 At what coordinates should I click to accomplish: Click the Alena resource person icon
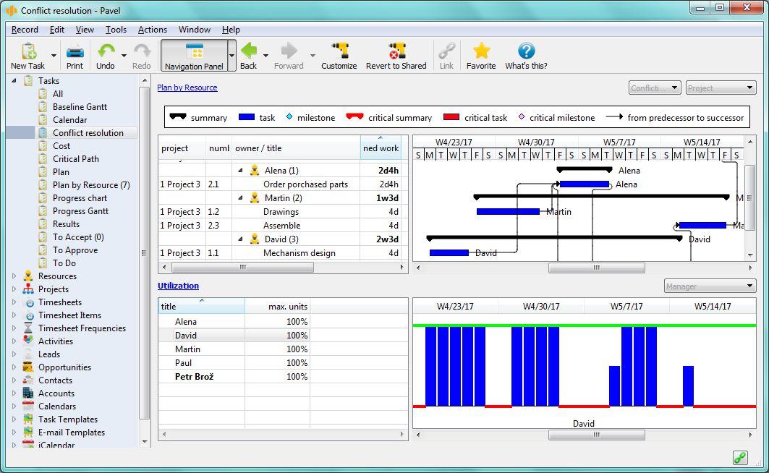click(254, 171)
